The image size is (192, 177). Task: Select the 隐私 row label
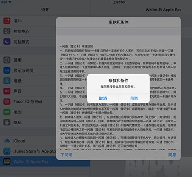pos(18,122)
